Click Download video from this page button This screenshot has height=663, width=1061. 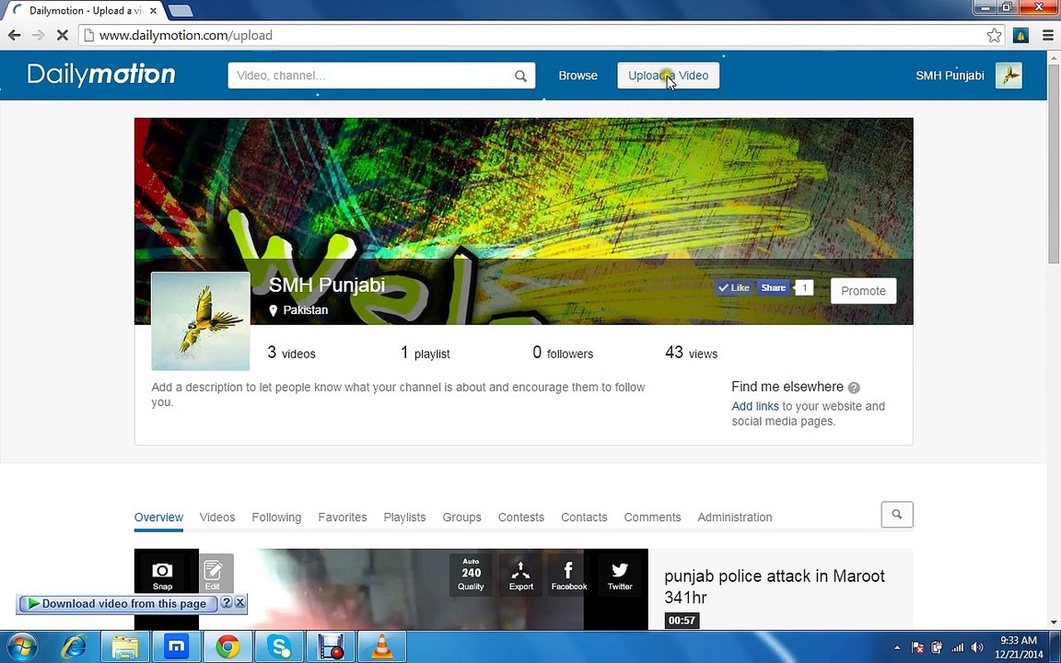tap(118, 603)
